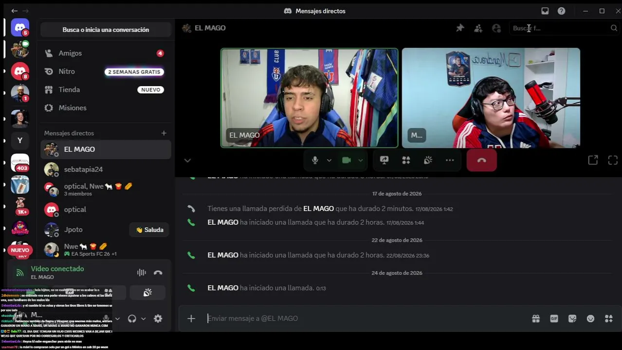Open the server marked 1K+
The image size is (622, 350).
point(20,206)
